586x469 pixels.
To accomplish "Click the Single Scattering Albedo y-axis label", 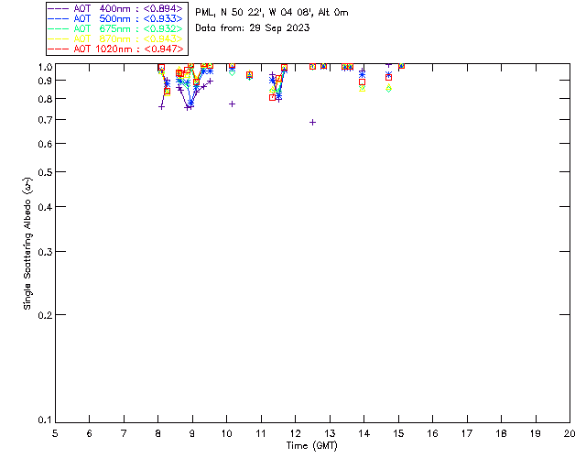I will point(29,243).
